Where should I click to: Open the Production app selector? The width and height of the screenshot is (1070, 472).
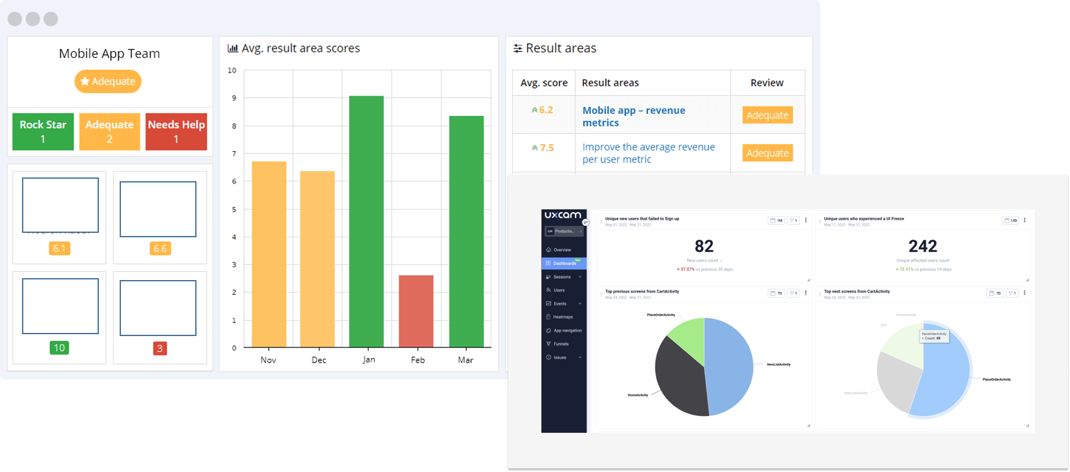click(564, 232)
